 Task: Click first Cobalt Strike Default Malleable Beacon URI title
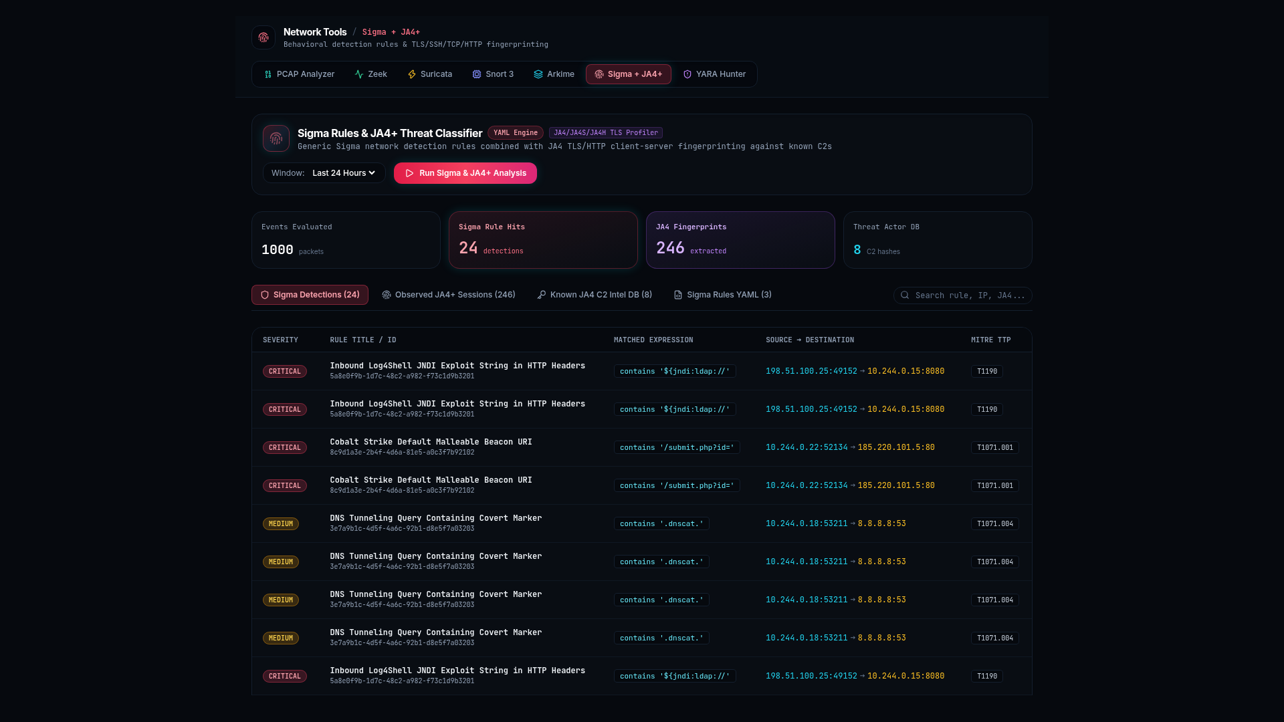point(431,442)
